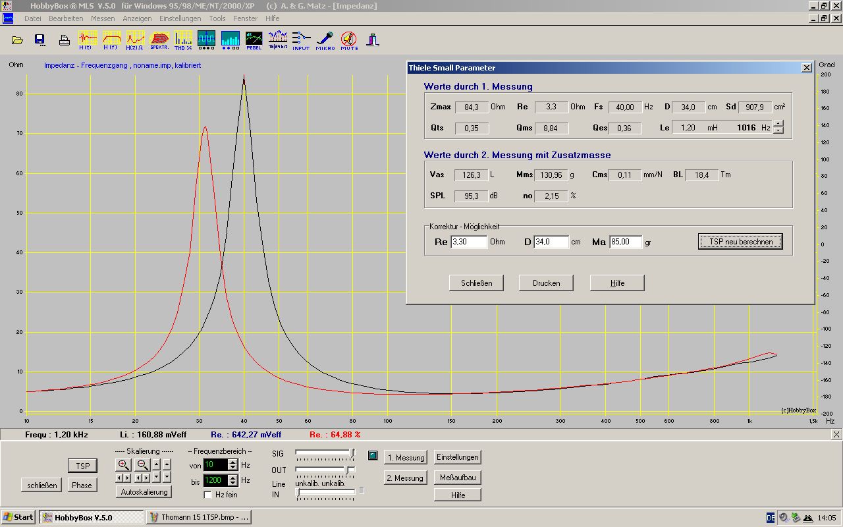Open the THD % distortion tool
Viewport: 843px width, 527px height.
point(183,40)
